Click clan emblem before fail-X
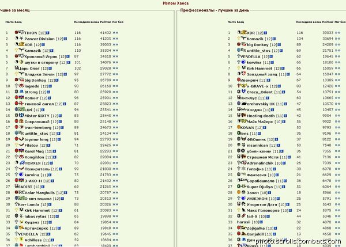This screenshot has width=346, height=247. [243, 216]
